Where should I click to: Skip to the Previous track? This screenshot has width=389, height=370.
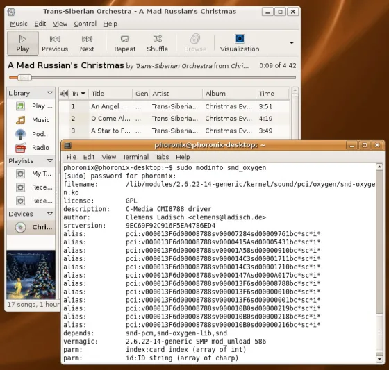(55, 43)
